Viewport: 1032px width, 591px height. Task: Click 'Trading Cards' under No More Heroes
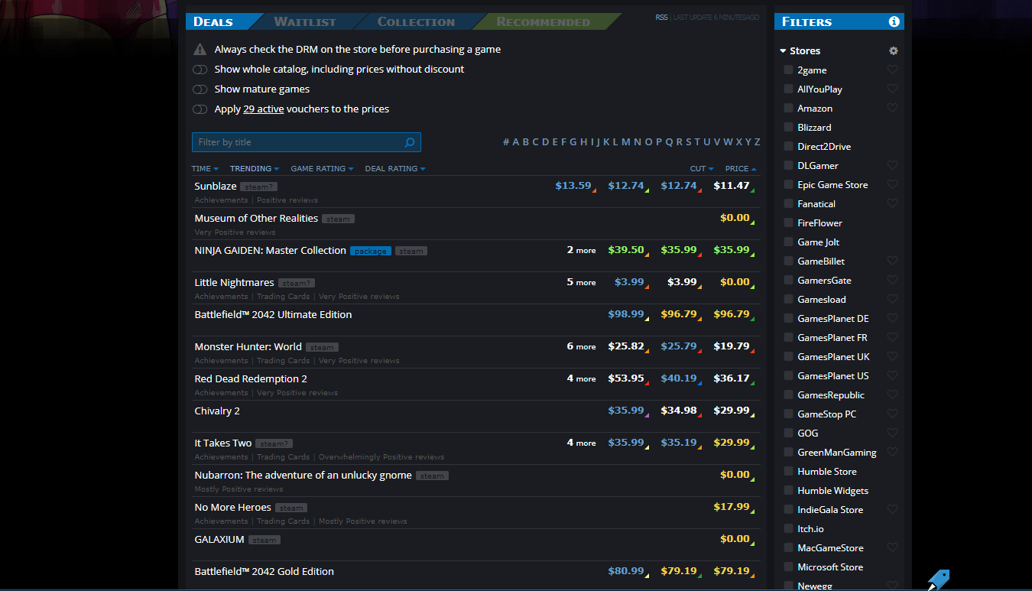(283, 521)
